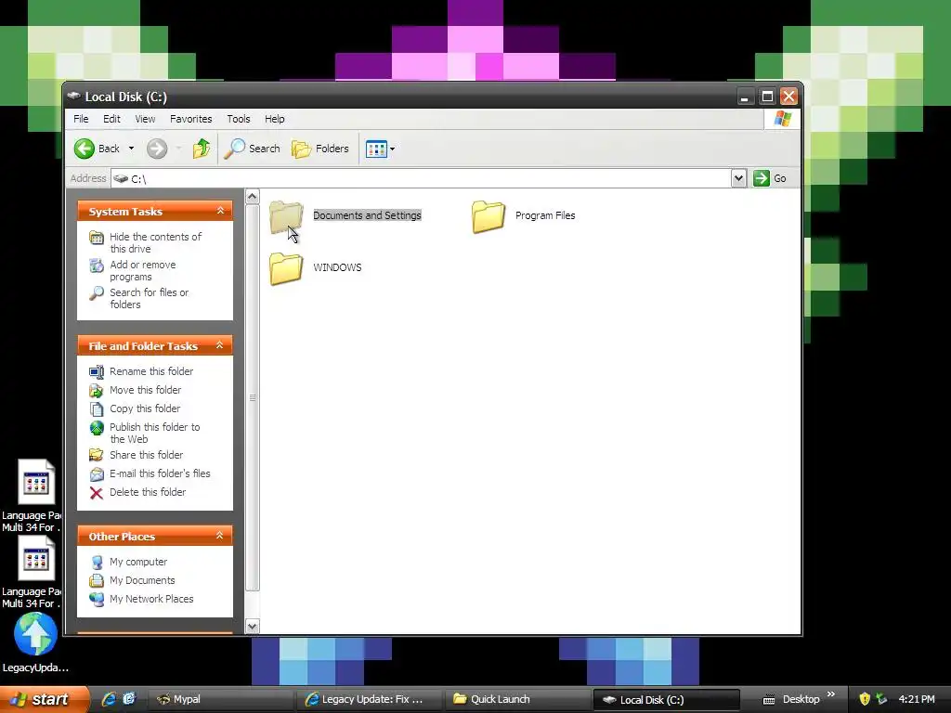Open the Help menu

pos(274,119)
